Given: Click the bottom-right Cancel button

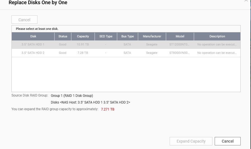Looking at the screenshot, I should click(228, 141).
